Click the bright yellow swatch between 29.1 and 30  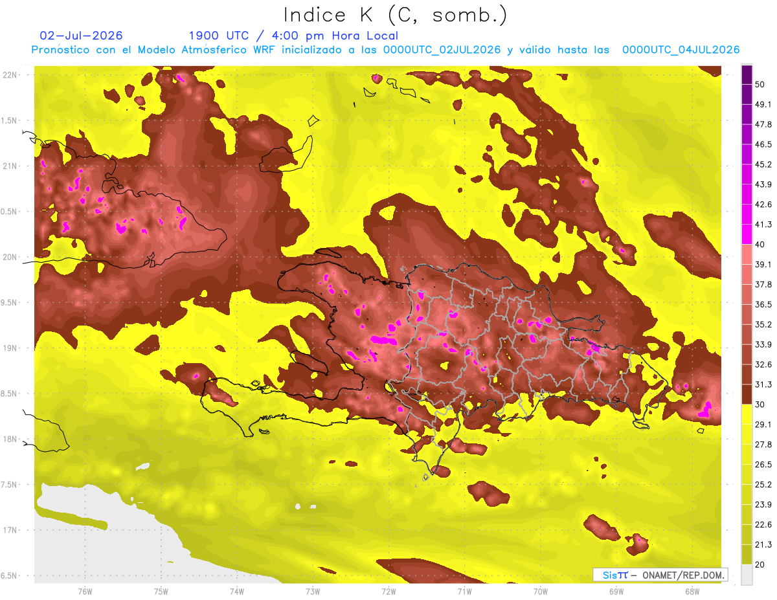(747, 414)
